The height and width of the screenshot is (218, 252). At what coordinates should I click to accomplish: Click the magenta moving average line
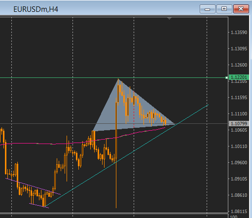pos(49,144)
